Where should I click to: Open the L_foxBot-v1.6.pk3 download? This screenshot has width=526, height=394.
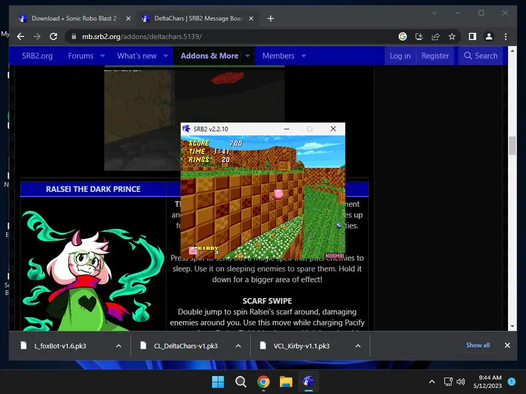coord(61,346)
